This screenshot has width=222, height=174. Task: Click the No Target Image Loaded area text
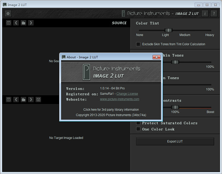pos(66,138)
